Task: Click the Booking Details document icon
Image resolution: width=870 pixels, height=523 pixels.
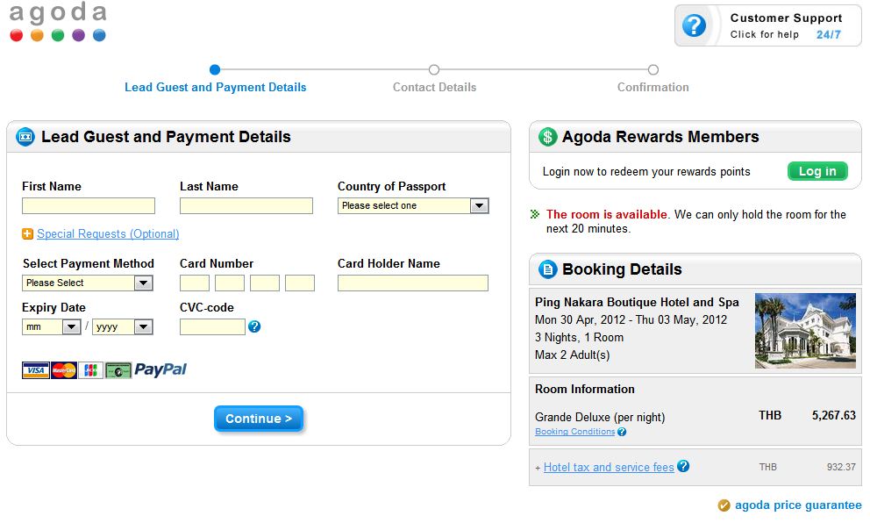Action: (x=547, y=269)
